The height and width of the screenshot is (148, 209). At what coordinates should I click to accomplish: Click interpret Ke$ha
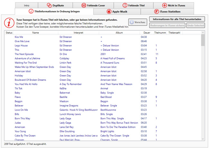point(63,88)
